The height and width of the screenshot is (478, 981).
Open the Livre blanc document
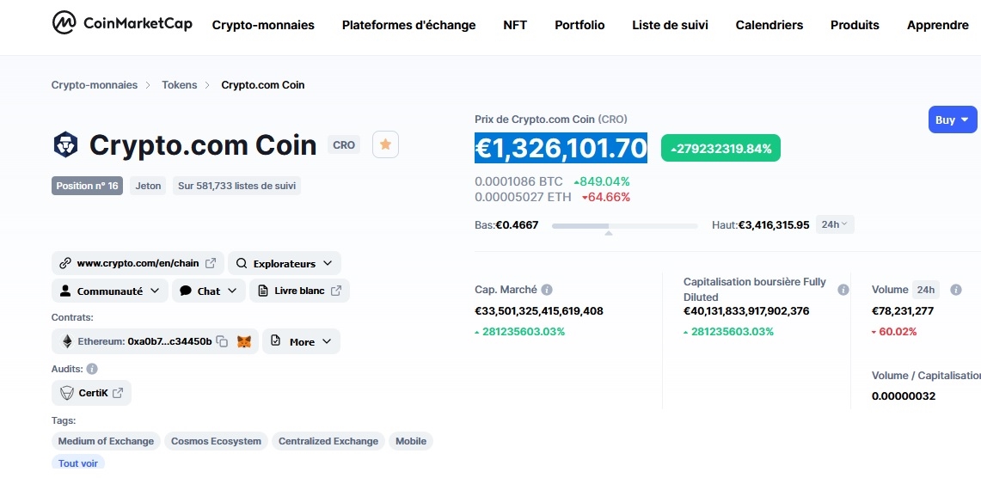point(299,291)
